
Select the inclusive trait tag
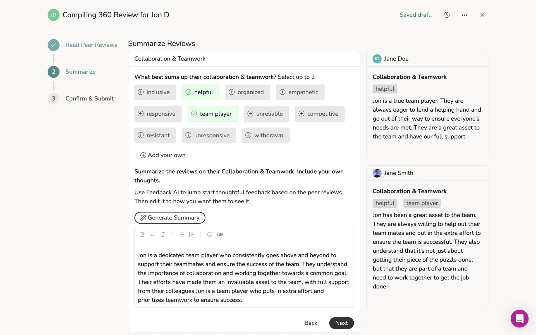pyautogui.click(x=155, y=92)
